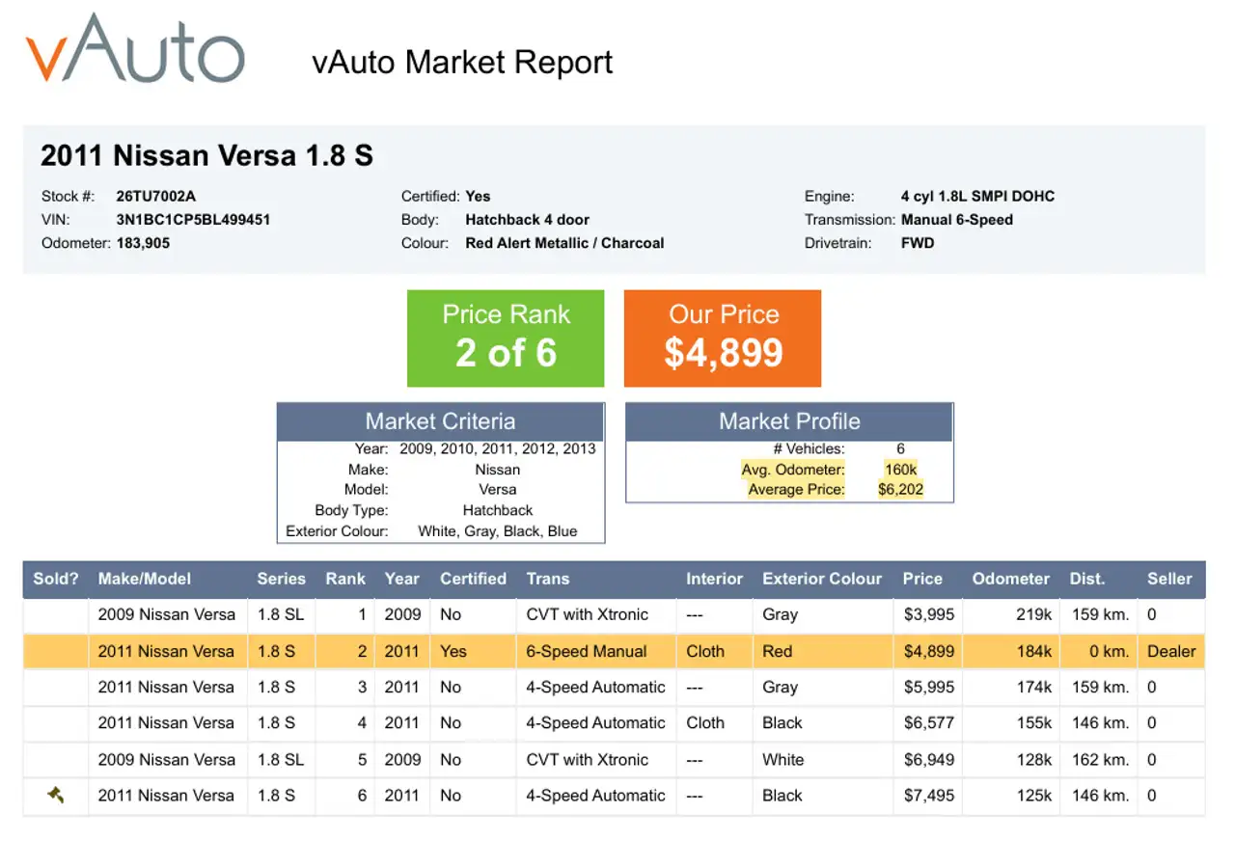
Task: Select the 2009 Nissan Versa priced $3,995
Action: (615, 614)
